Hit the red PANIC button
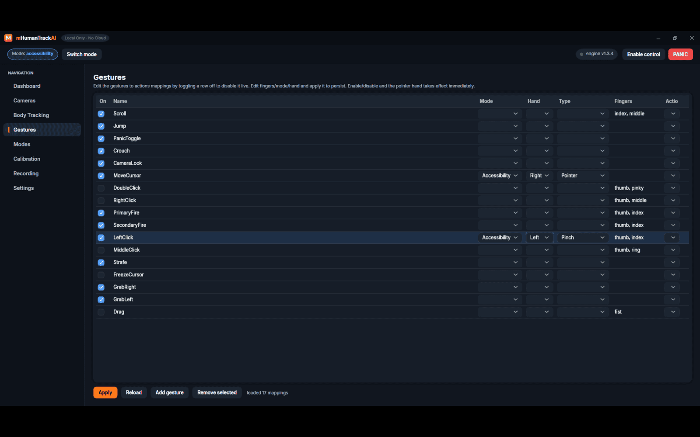The height and width of the screenshot is (437, 700). [680, 54]
